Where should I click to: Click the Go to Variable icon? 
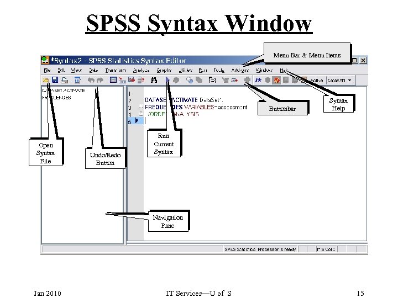pos(132,80)
